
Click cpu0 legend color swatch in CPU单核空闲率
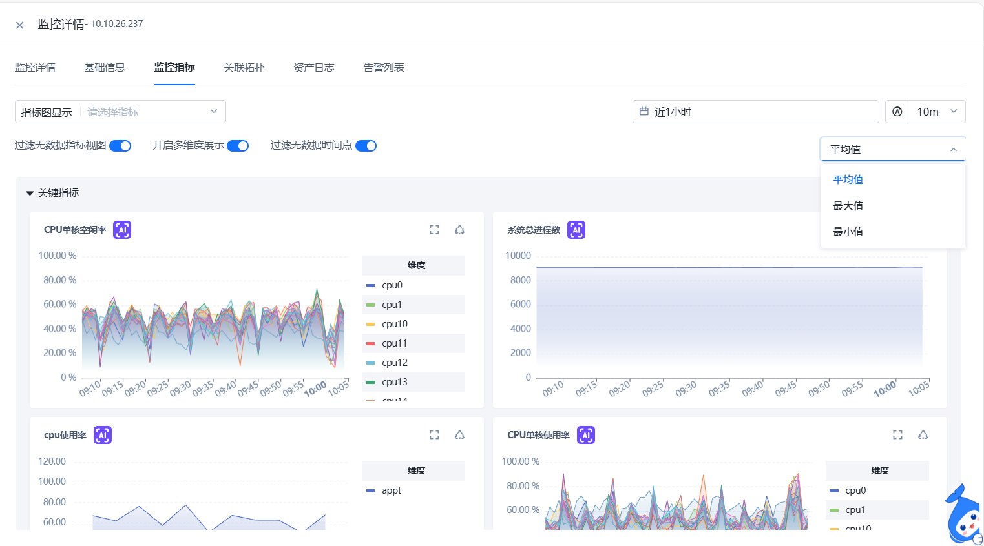click(x=370, y=285)
